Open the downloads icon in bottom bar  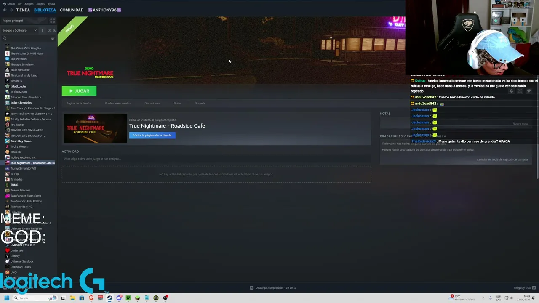pyautogui.click(x=252, y=288)
